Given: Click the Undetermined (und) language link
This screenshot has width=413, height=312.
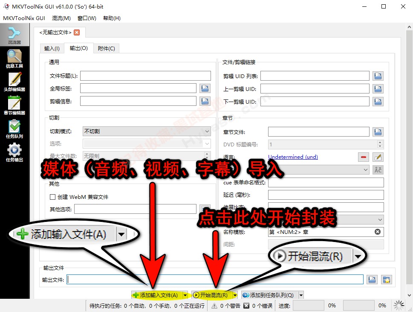Looking at the screenshot, I should 293,157.
